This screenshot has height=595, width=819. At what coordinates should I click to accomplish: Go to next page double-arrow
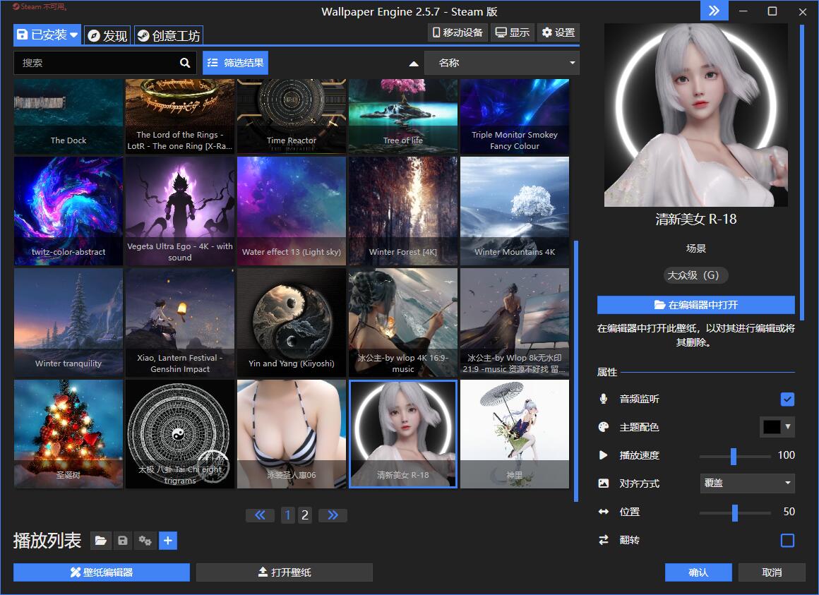(333, 516)
